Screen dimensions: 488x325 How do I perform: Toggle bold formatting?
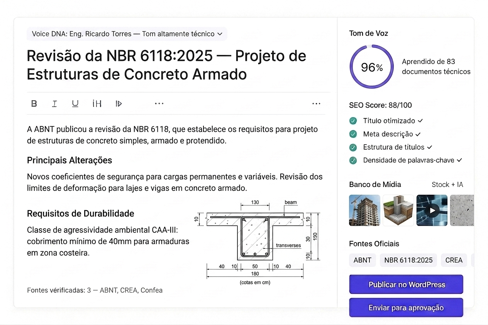pos(34,103)
